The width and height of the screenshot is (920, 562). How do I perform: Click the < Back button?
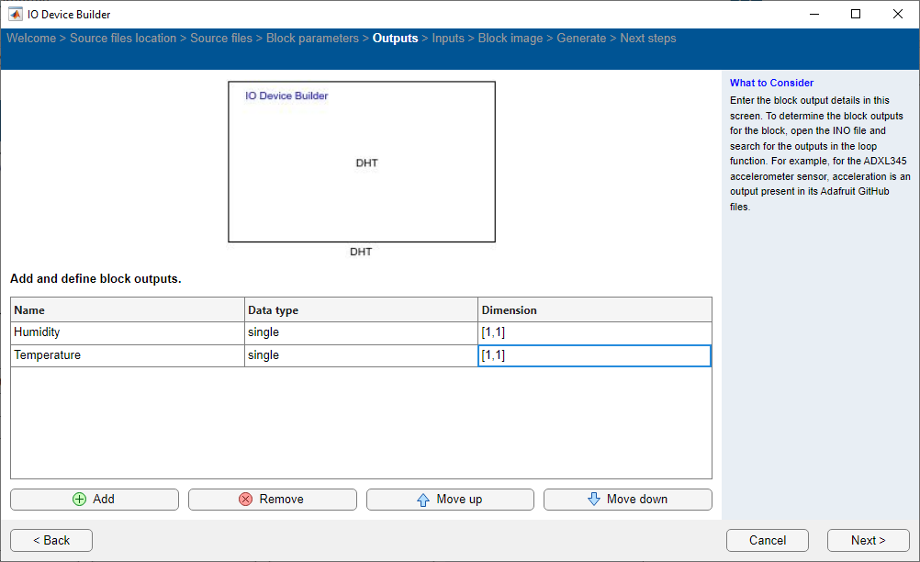pyautogui.click(x=50, y=540)
